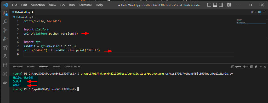
Task: Switch to the PROBLEMS panel tab
Action: coord(18,67)
